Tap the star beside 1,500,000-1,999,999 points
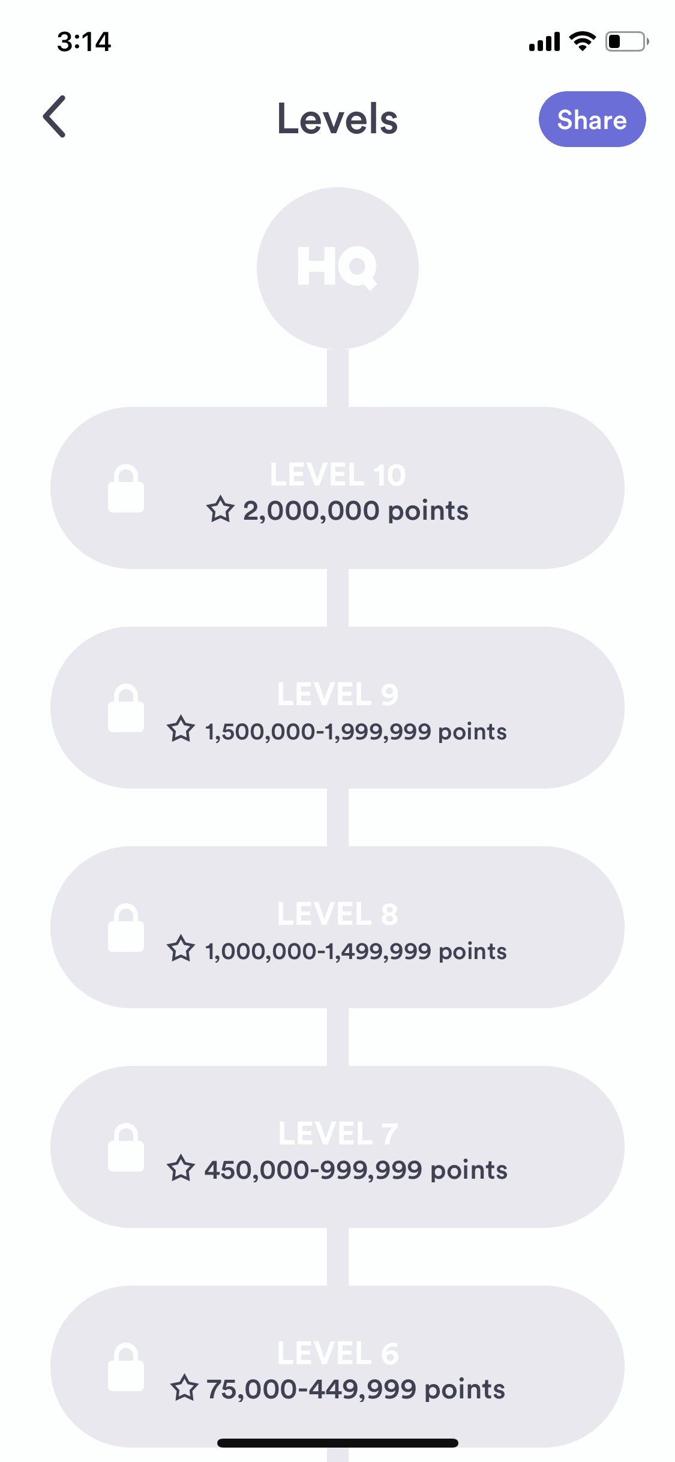 tap(181, 729)
